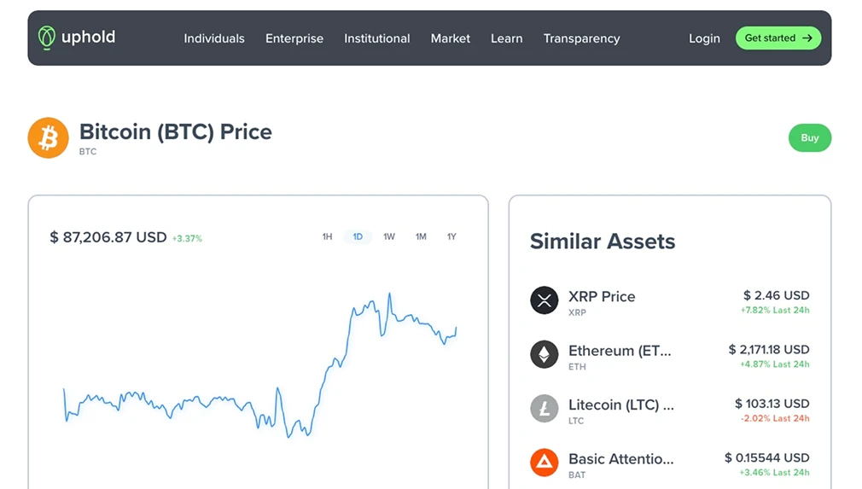Click the Login link
862x489 pixels.
coord(704,38)
